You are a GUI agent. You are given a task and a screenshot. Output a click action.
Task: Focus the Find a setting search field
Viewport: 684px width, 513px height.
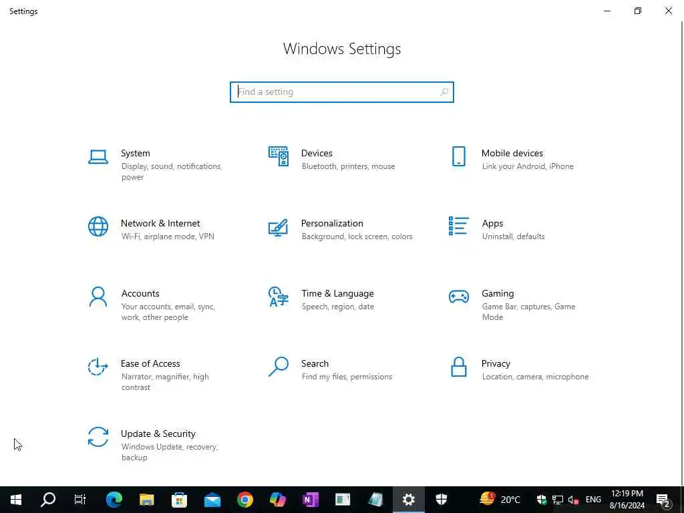pos(341,92)
